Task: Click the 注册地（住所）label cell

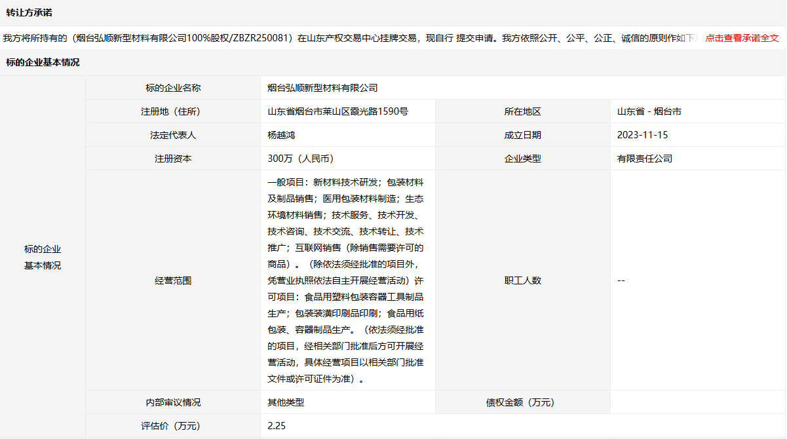Action: (173, 111)
